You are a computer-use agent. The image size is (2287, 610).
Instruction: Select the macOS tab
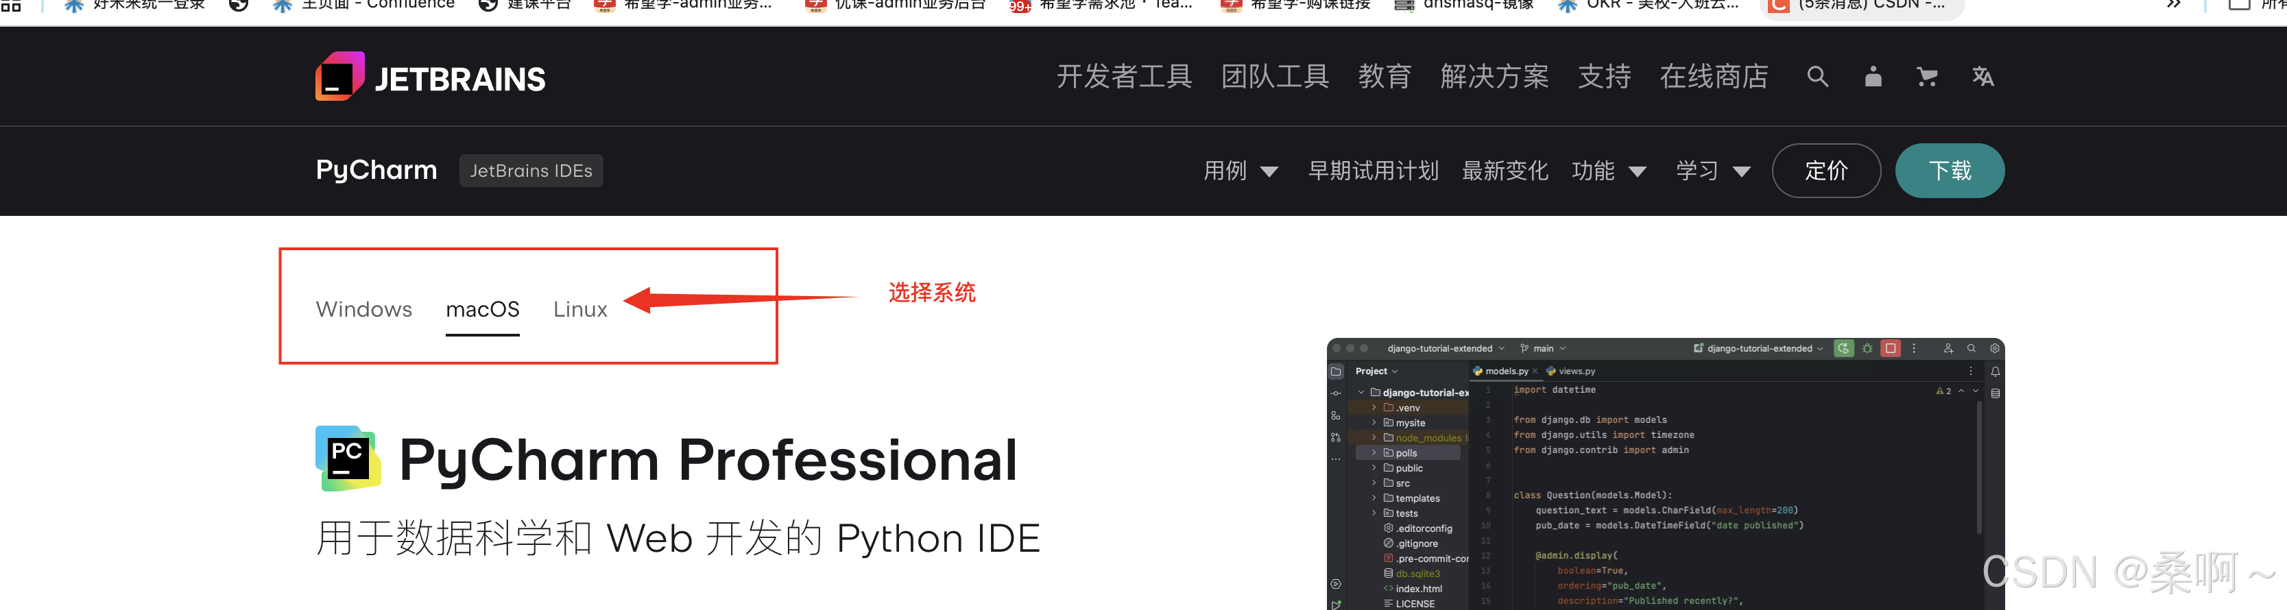coord(482,309)
